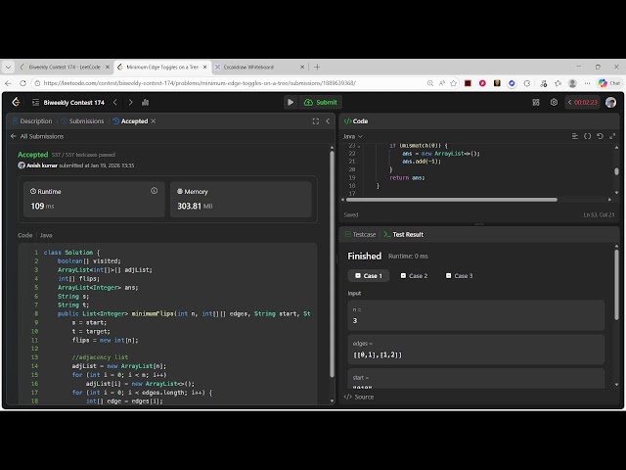The height and width of the screenshot is (470, 626).
Task: Close the Accepted tab
Action: [154, 121]
